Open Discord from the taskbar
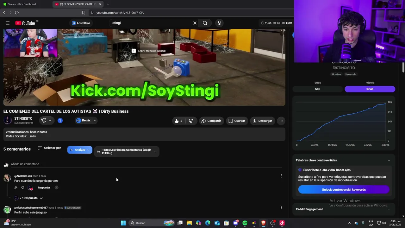 [235, 223]
